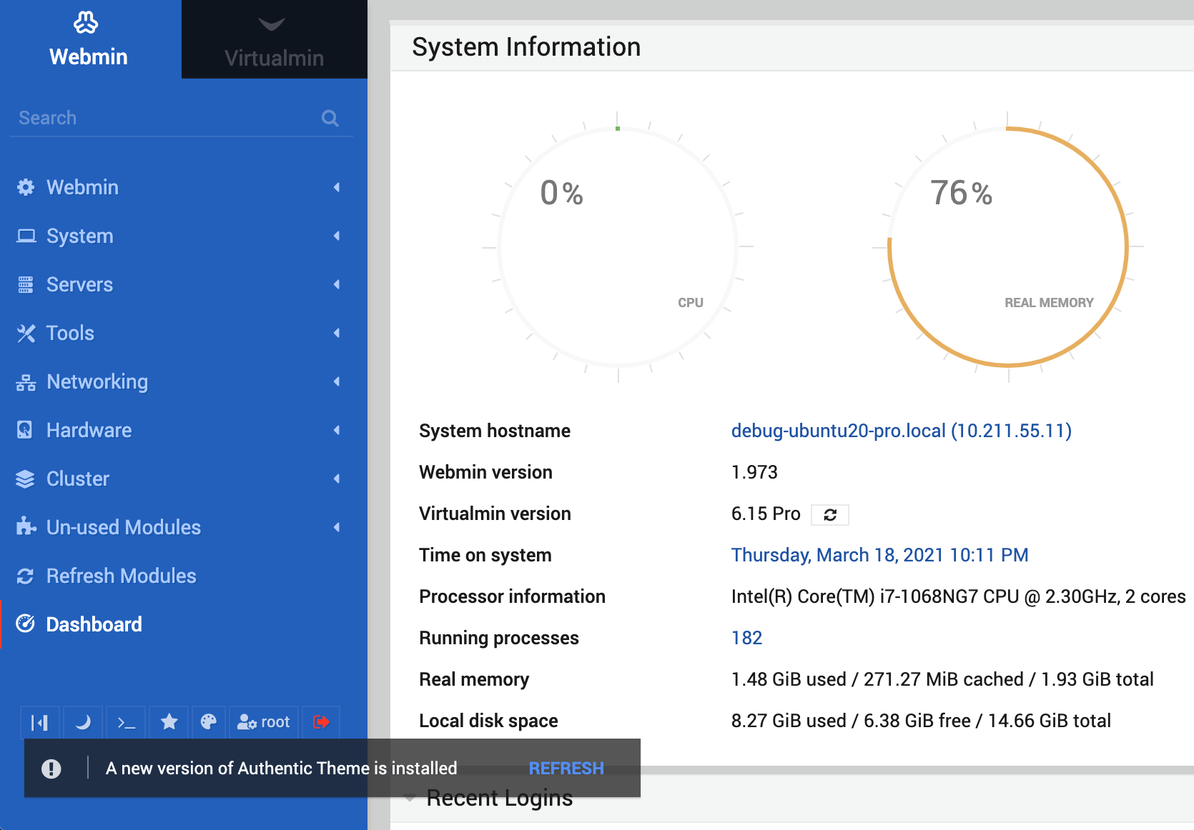Log out using the red logout icon
Screen dimensions: 1194x830
(x=320, y=722)
